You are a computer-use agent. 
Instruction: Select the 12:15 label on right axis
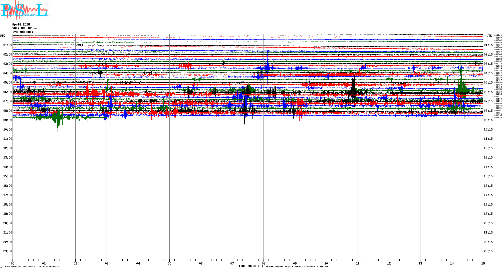pyautogui.click(x=488, y=148)
